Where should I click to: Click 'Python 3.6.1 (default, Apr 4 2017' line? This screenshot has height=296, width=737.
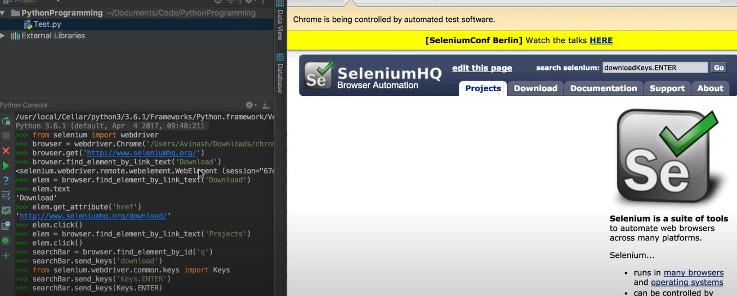(x=110, y=126)
